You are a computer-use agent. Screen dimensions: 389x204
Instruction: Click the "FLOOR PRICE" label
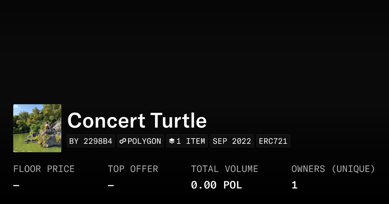44,169
